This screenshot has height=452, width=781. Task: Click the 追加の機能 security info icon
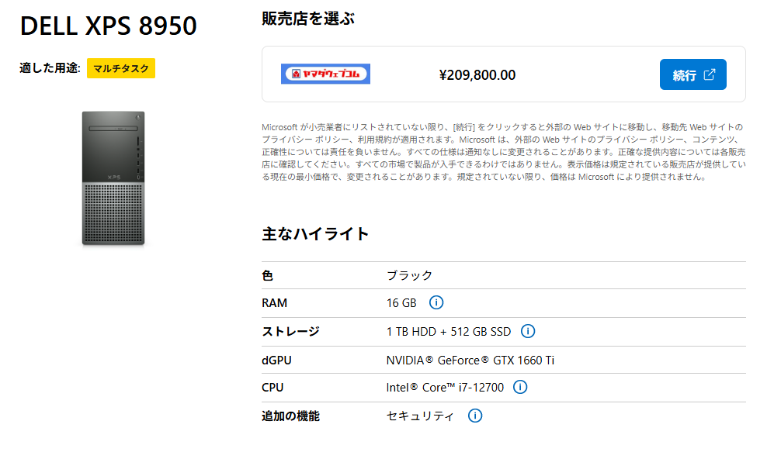pos(474,416)
